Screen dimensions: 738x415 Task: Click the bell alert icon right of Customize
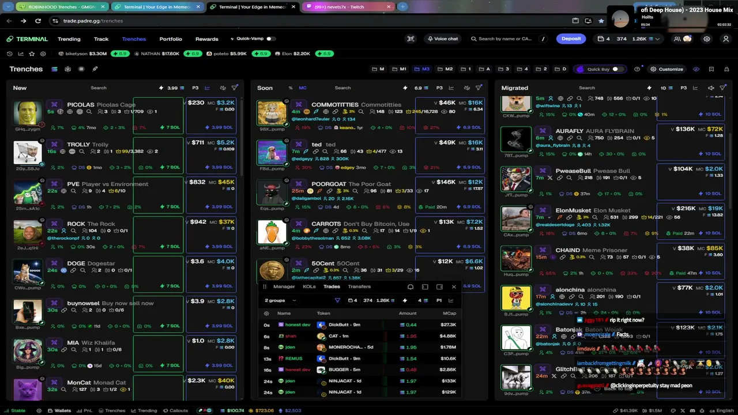(726, 69)
